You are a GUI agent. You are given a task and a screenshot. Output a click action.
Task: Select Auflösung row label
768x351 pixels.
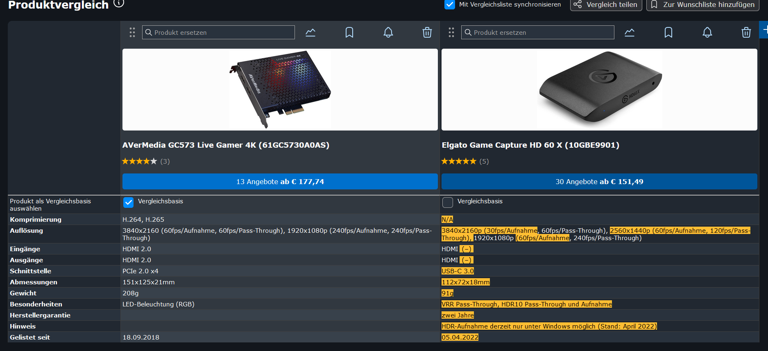(26, 231)
